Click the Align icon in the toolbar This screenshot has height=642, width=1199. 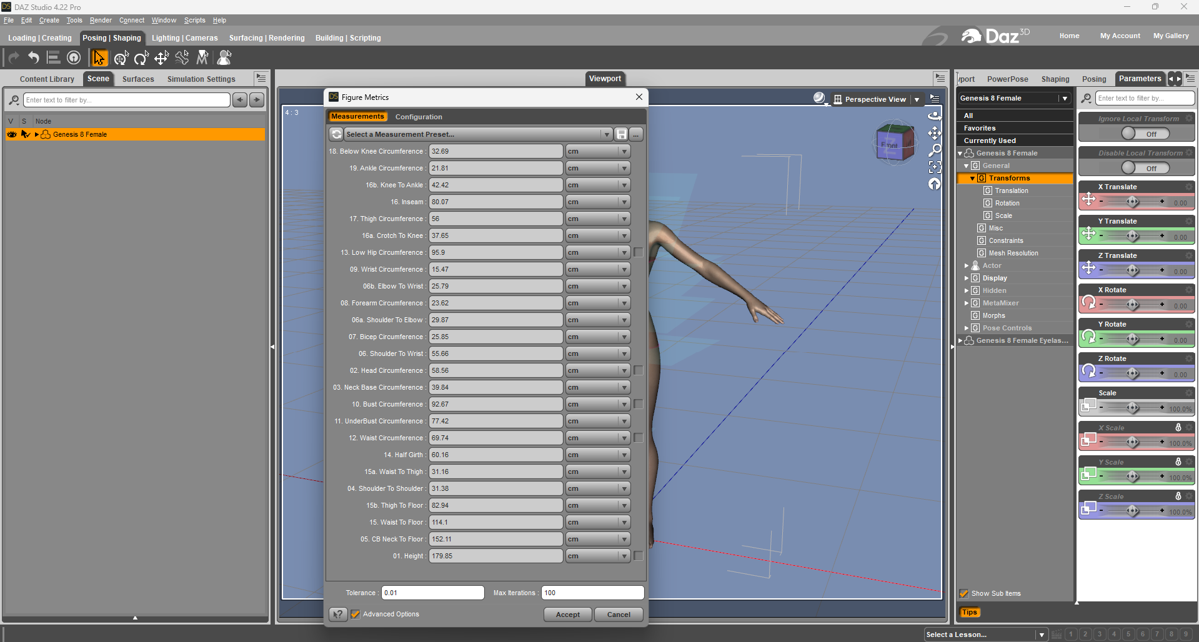[54, 58]
